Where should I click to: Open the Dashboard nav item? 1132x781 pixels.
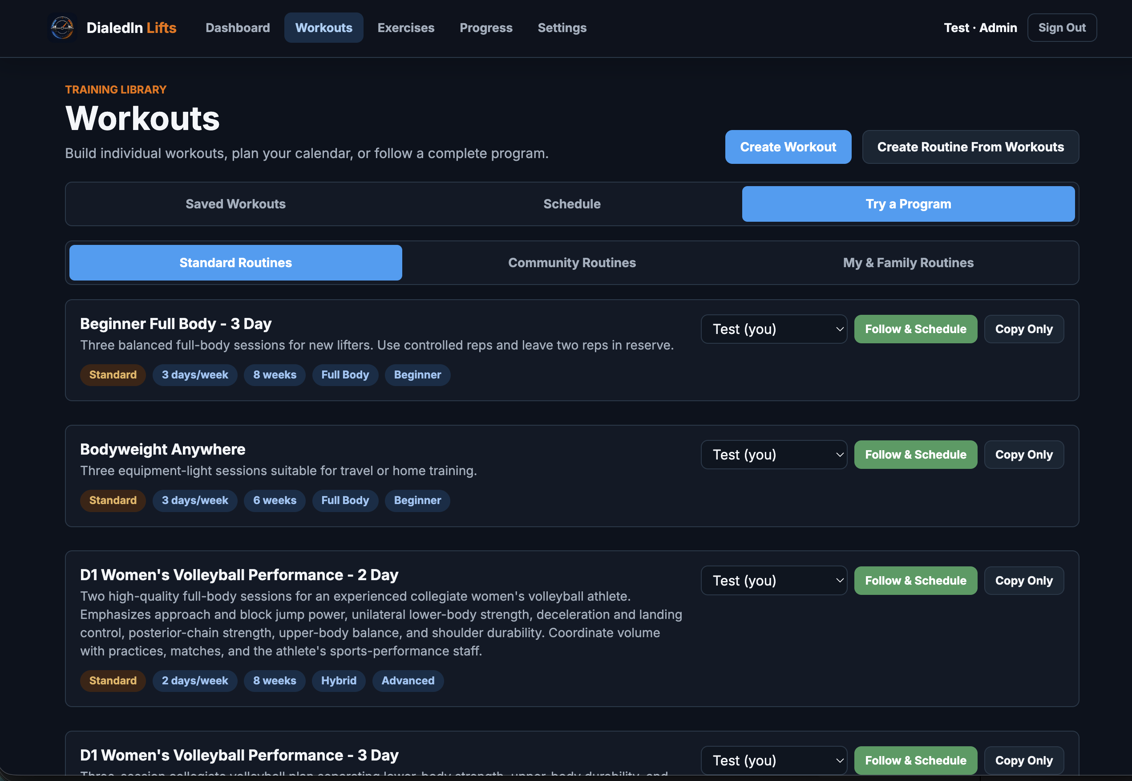(x=238, y=28)
